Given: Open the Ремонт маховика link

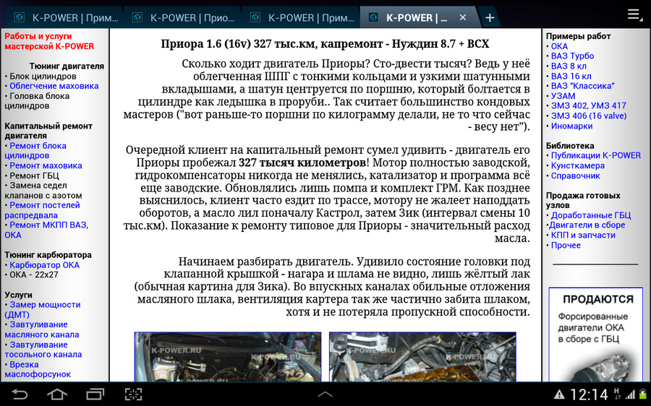Looking at the screenshot, I should [46, 165].
